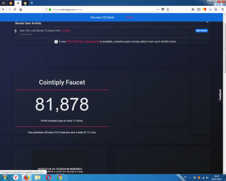This screenshot has height=181, width=226.
Task: Switch to the second tab with orange icon
Action: pyautogui.click(x=11, y=3)
